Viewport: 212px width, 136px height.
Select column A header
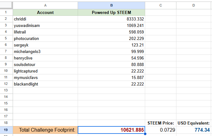45,5
